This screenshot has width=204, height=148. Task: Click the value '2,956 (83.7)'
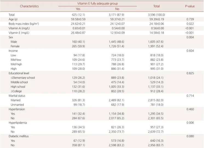156,145
